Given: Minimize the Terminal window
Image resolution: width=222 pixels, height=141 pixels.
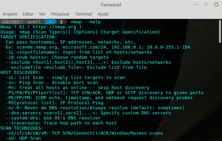Looking at the screenshot, I should pyautogui.click(x=196, y=4).
